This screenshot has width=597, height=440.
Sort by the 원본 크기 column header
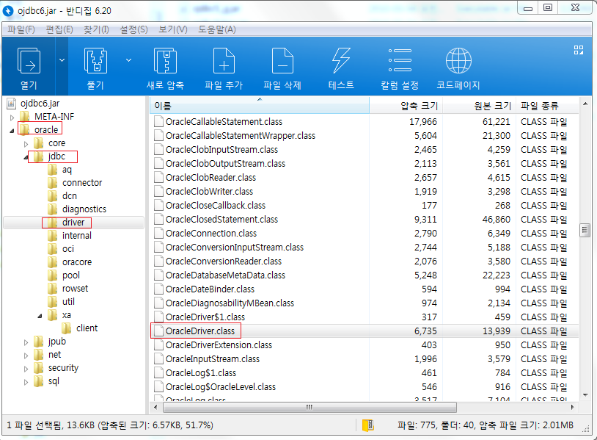point(479,106)
